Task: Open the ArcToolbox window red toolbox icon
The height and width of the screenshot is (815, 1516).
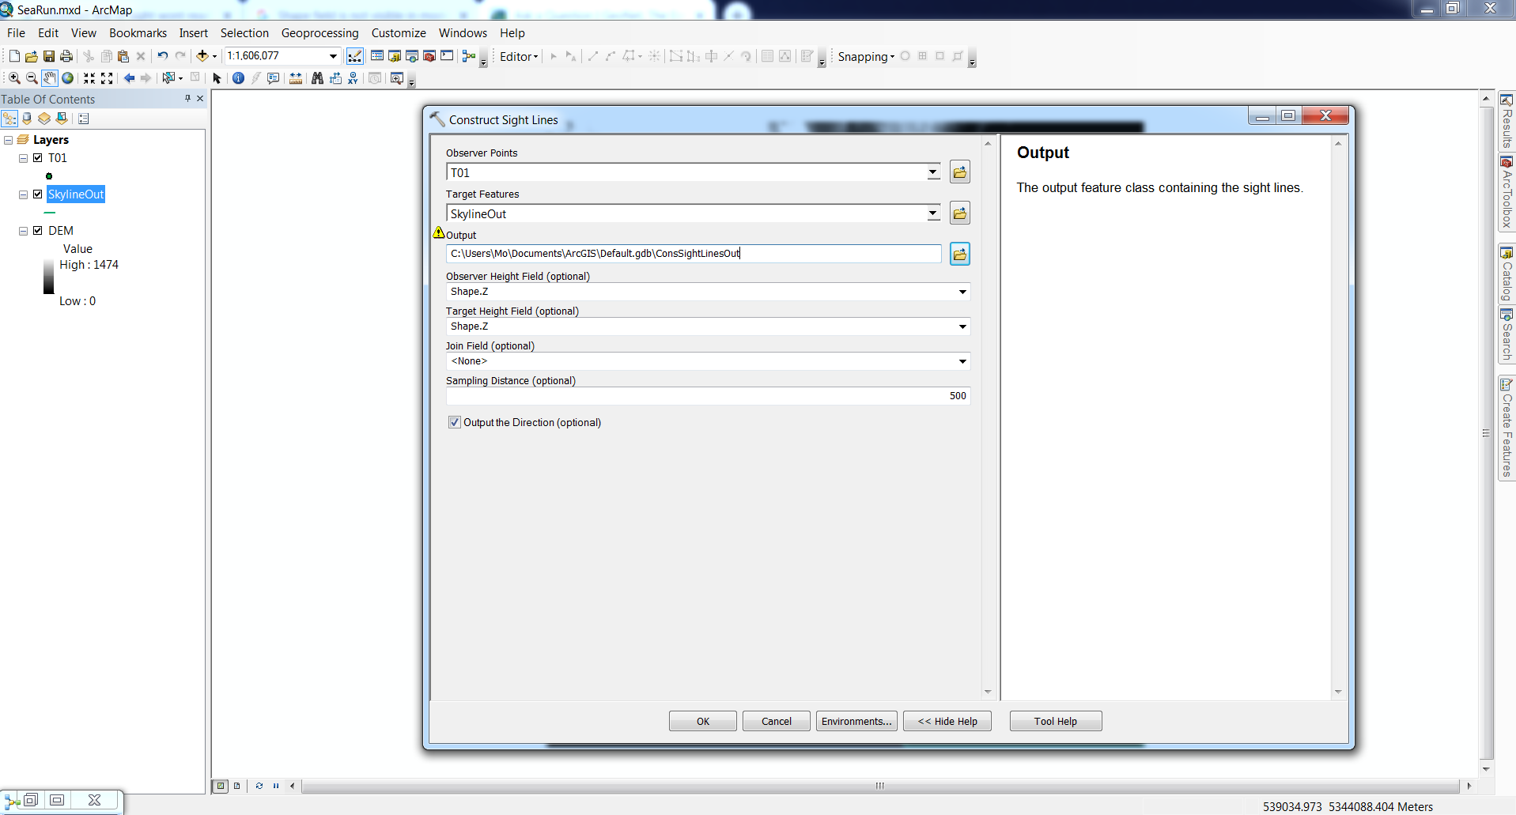Action: coord(429,56)
